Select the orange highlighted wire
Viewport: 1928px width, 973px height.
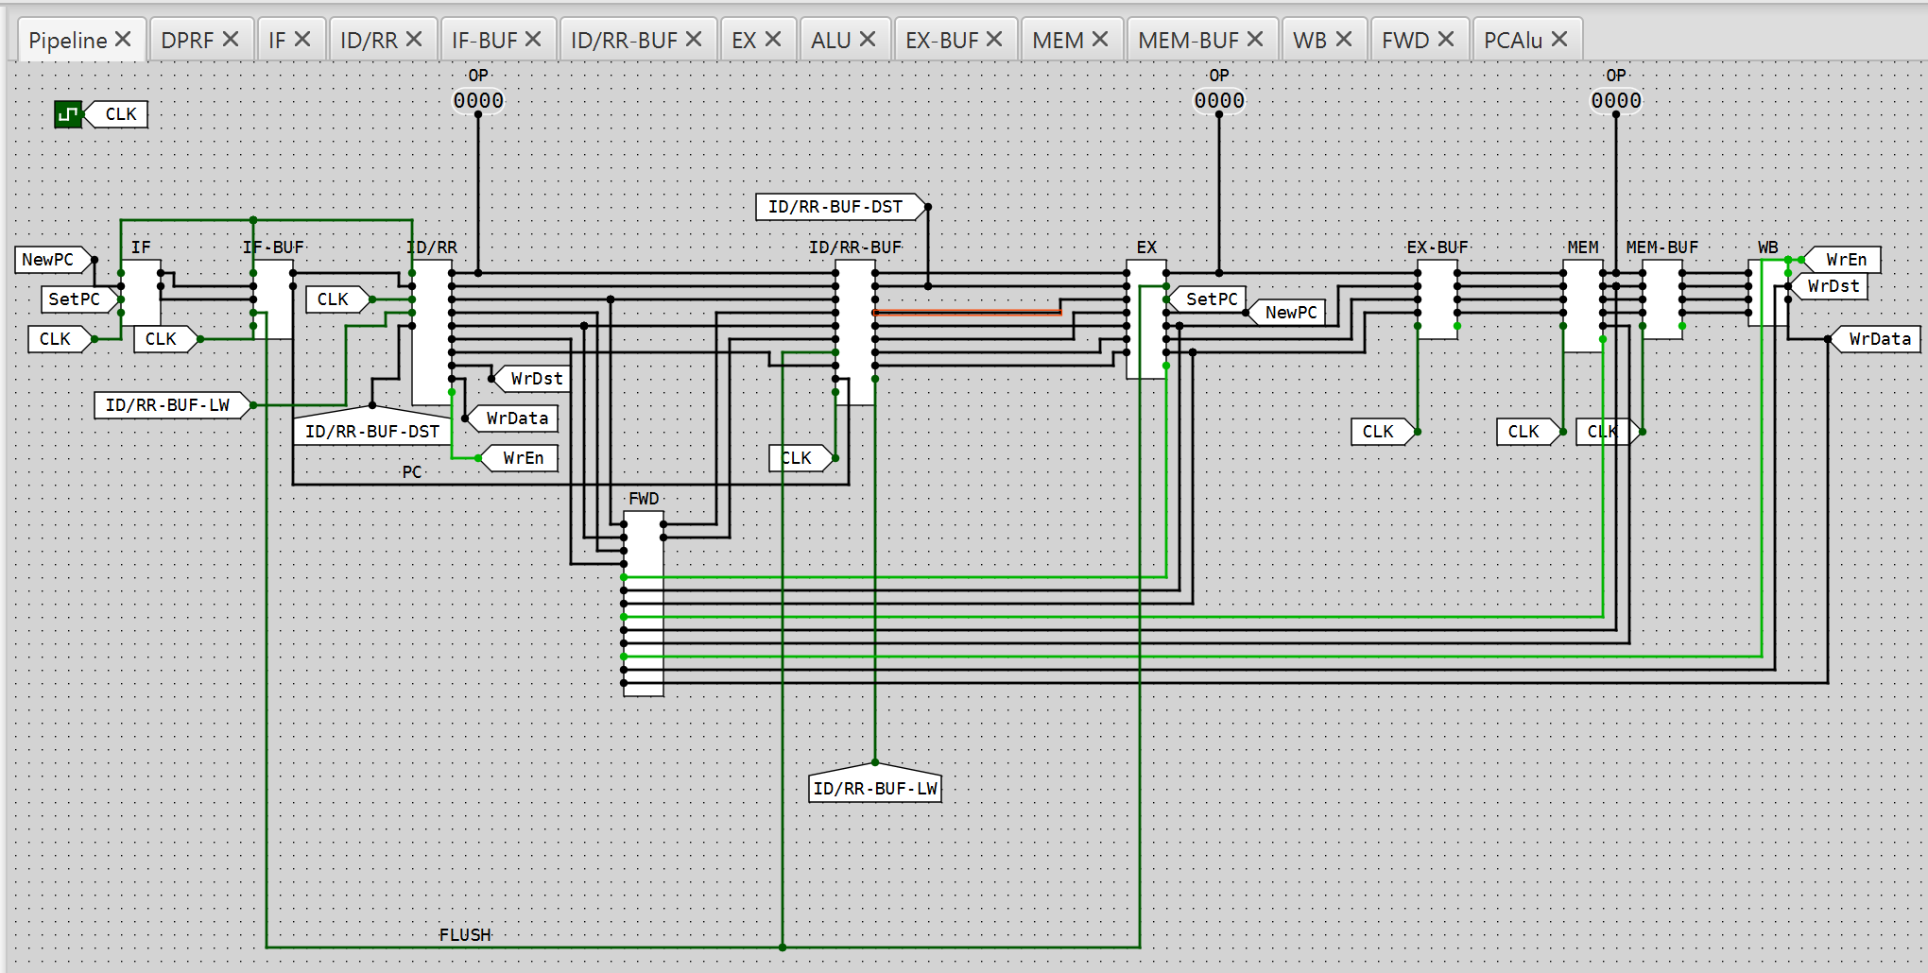tap(968, 313)
